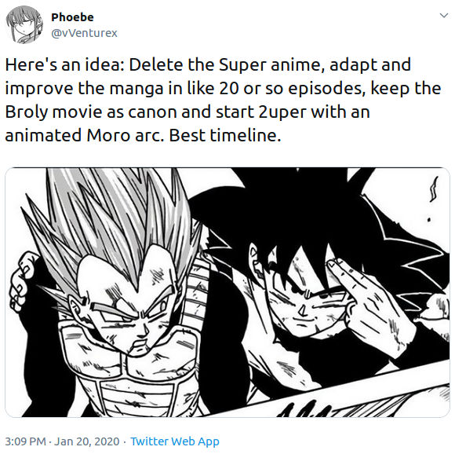Open the Twitter Web App source link
455x454 pixels.
pos(175,441)
